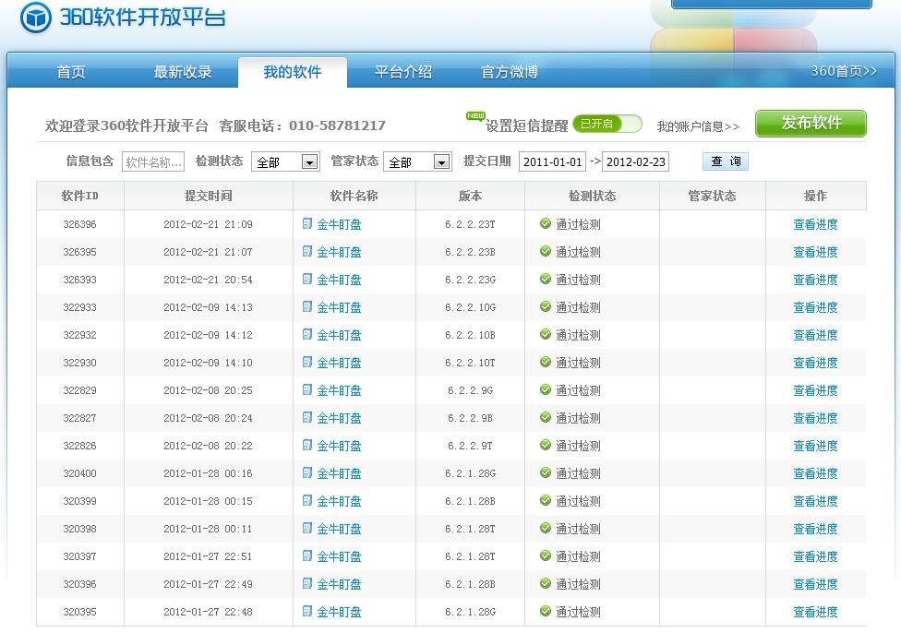The height and width of the screenshot is (633, 901).
Task: Open the 最新收录 tab
Action: pyautogui.click(x=183, y=72)
